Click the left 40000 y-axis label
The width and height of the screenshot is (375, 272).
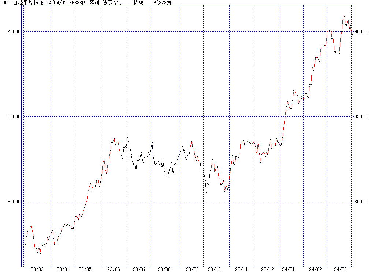pyautogui.click(x=14, y=32)
